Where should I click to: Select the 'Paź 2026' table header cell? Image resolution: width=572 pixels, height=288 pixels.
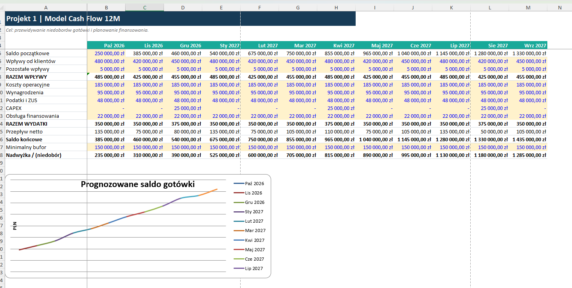(106, 45)
